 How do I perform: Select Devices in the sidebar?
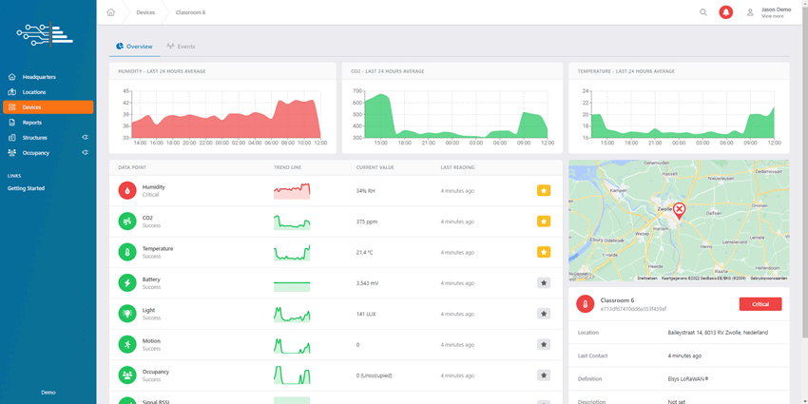pyautogui.click(x=48, y=107)
